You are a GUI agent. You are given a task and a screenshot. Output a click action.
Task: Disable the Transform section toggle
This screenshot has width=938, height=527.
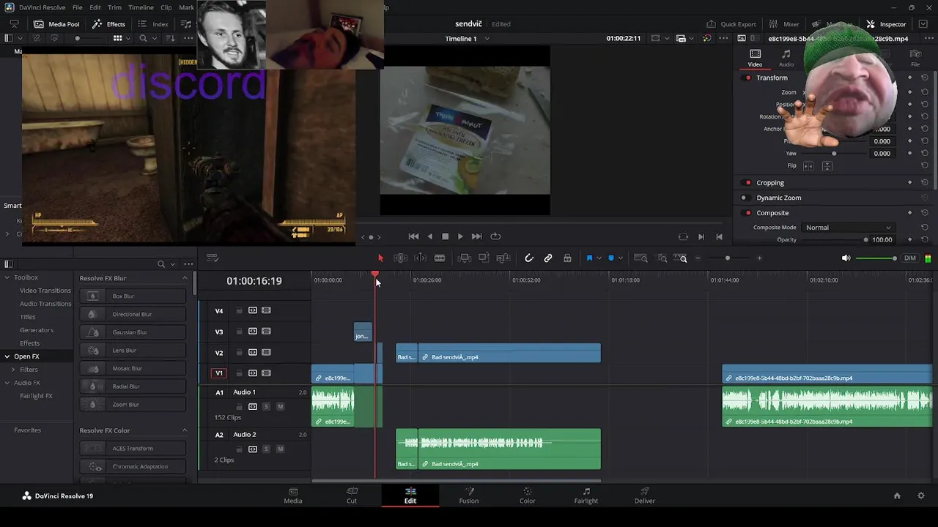(747, 78)
